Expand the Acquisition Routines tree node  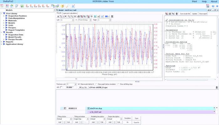pos(4,16)
